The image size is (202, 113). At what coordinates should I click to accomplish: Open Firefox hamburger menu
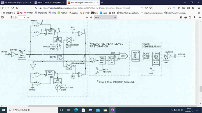point(199,8)
